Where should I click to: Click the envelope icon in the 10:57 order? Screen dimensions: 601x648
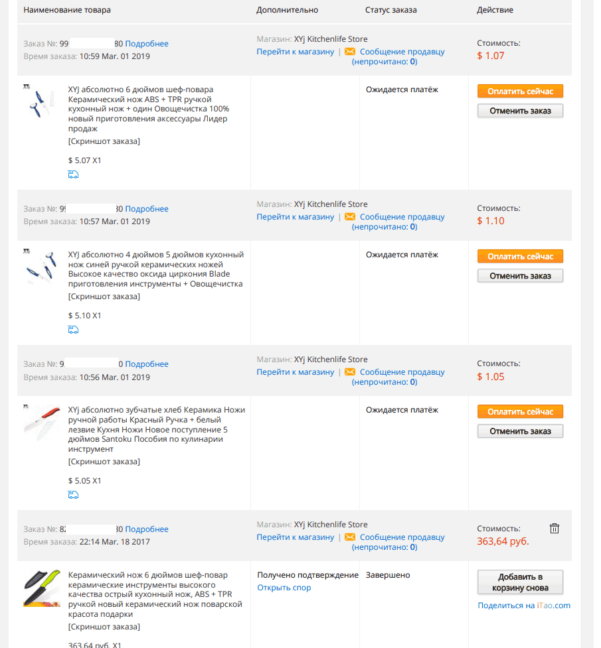pos(350,216)
